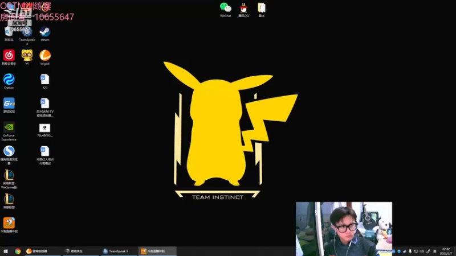This screenshot has height=256, width=456.
Task: Click the webcam overlay preview
Action: click(x=344, y=229)
